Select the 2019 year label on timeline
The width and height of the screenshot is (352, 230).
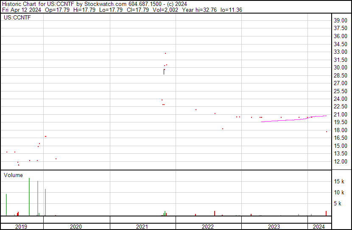tap(21, 227)
